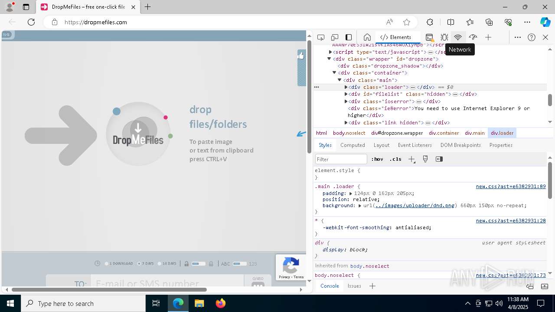Select the 7 Days radio option
Screen dimensions: 555x312
[139, 263]
